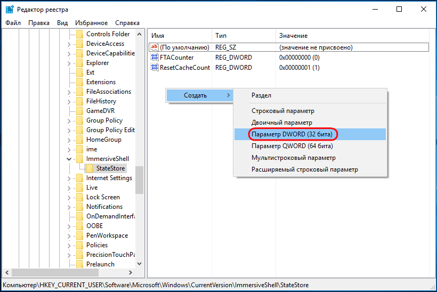Click the GameDVR folder icon
The image size is (437, 292).
point(79,111)
